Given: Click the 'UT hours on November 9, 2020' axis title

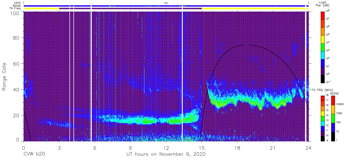Looking at the screenshot, I should [165, 154].
